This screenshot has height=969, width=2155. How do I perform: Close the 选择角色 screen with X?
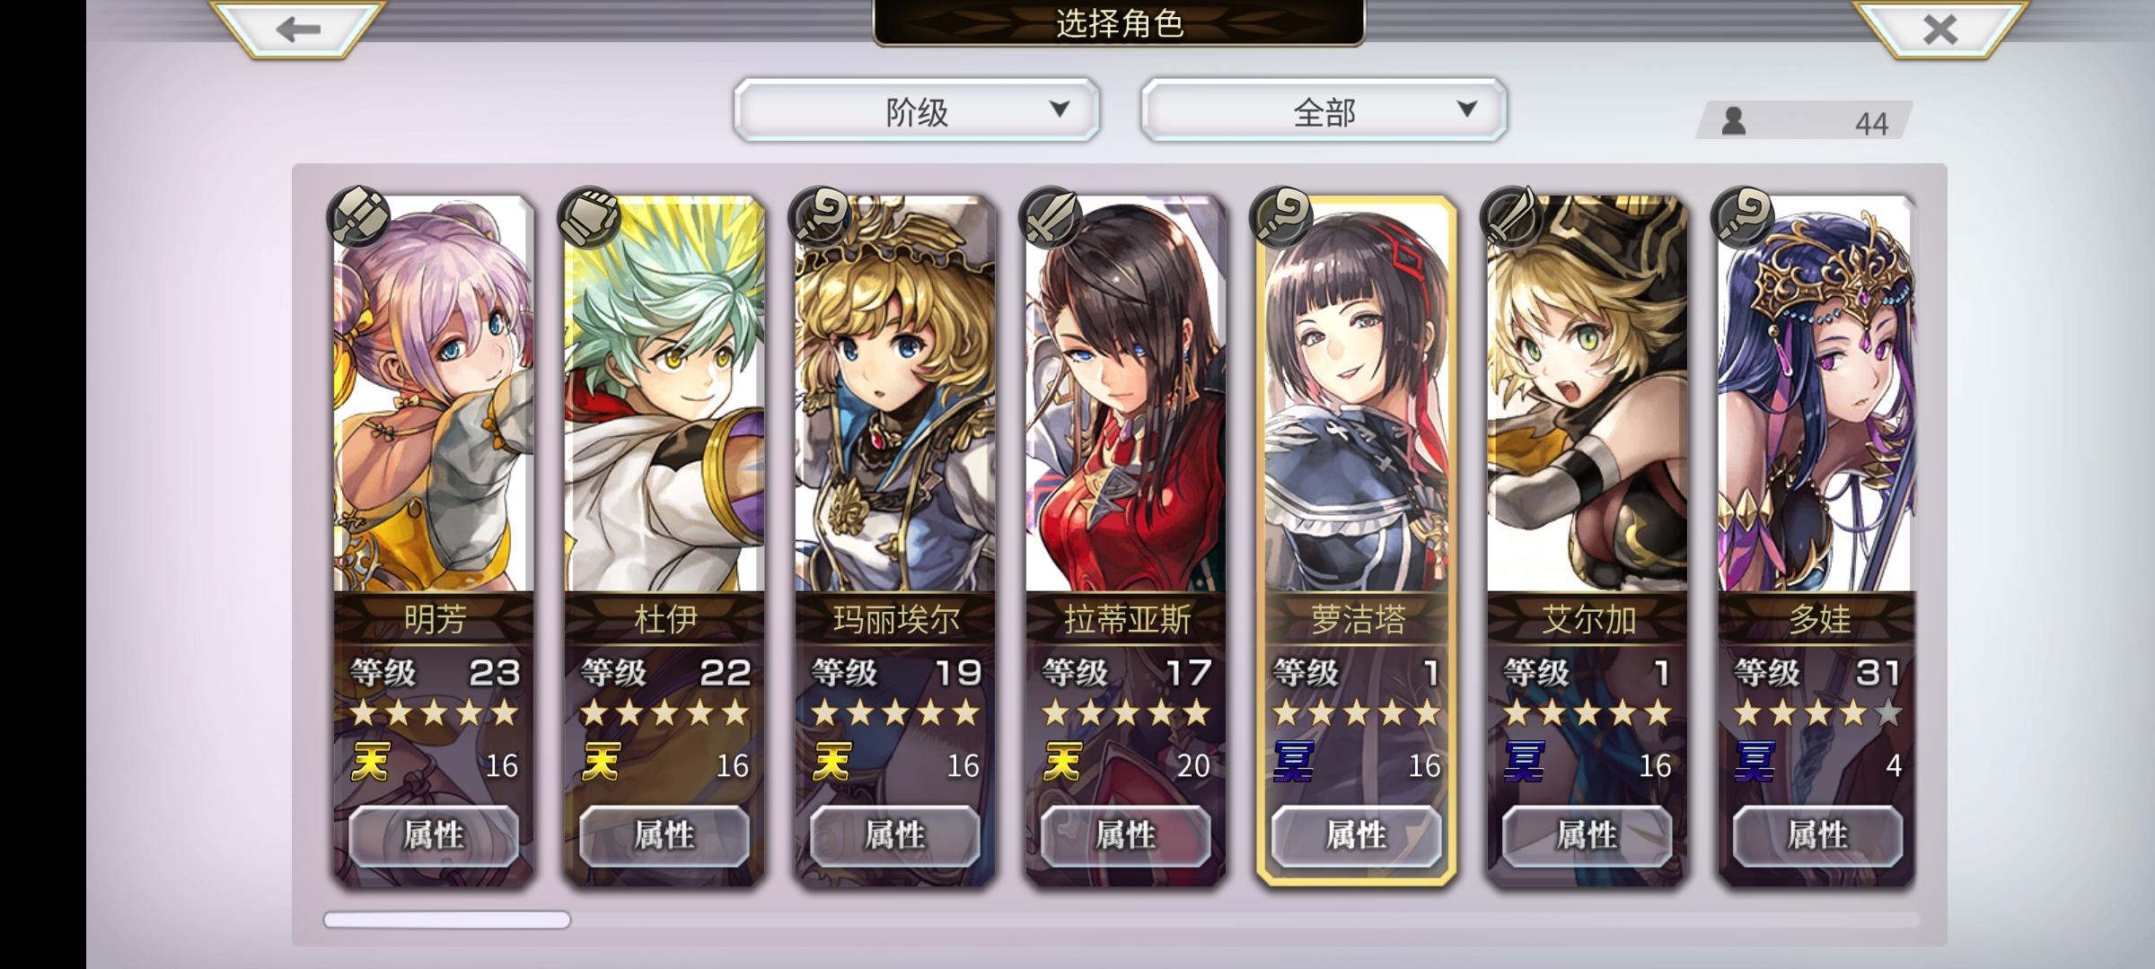(x=1939, y=30)
